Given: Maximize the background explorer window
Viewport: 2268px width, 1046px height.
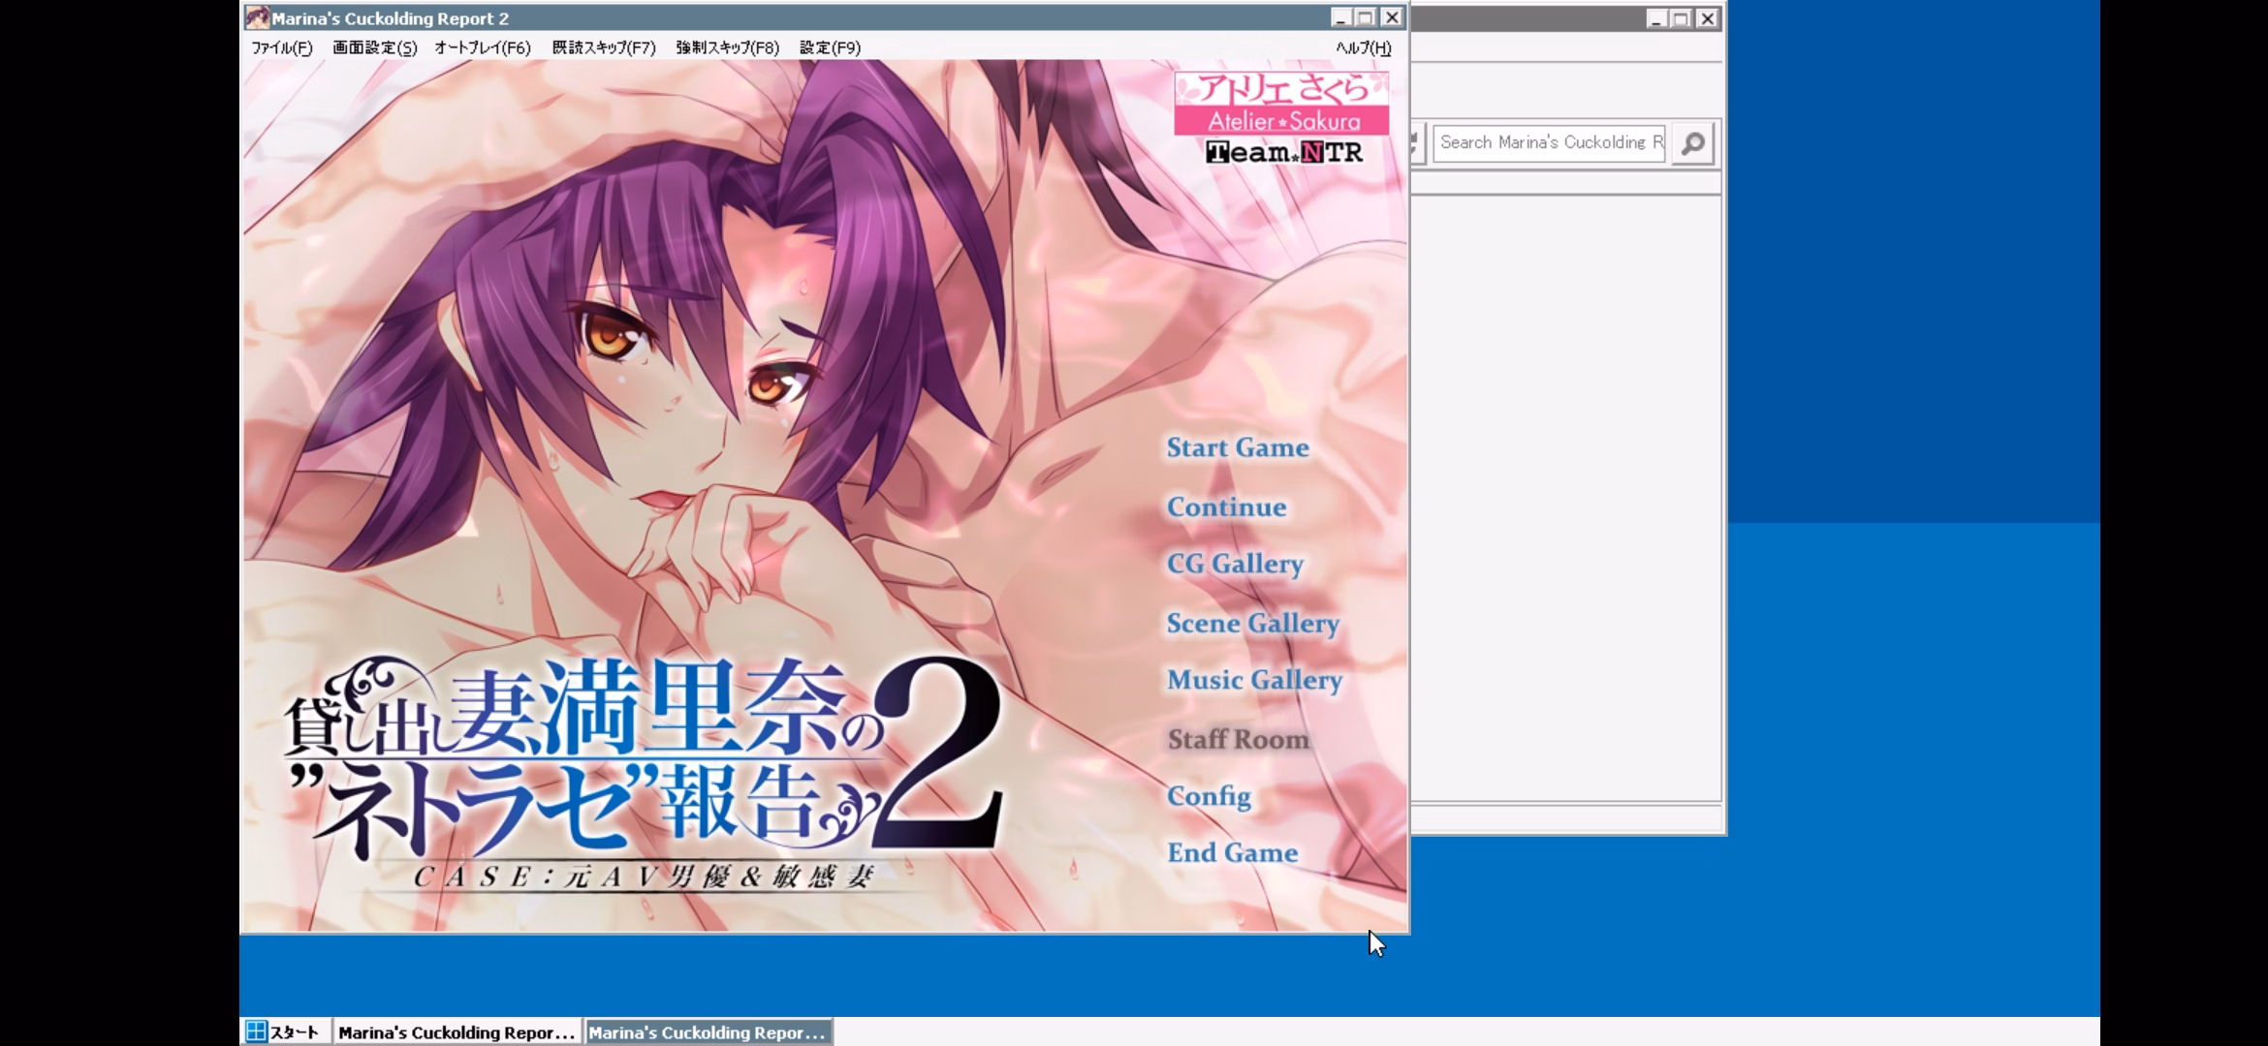Looking at the screenshot, I should coord(1682,18).
